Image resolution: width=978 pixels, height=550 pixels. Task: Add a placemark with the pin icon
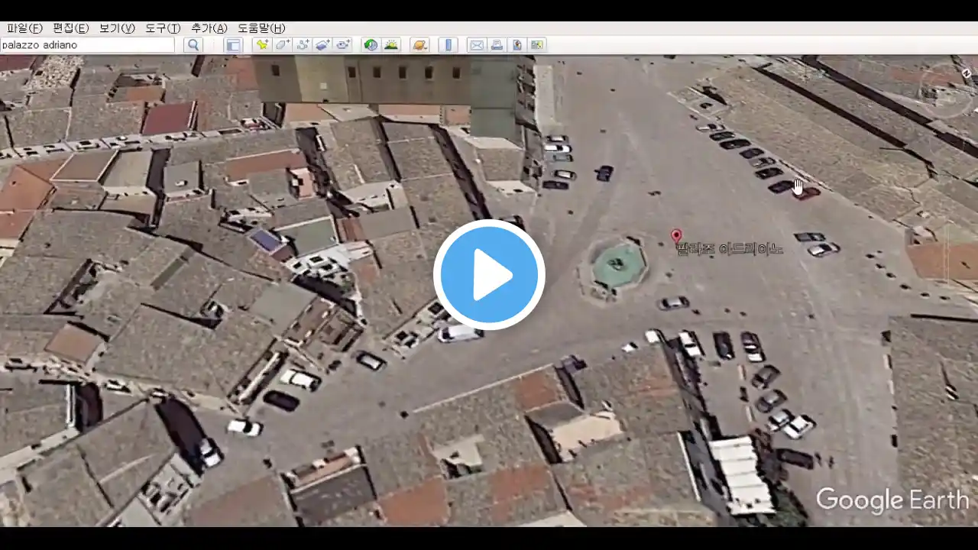tap(262, 45)
